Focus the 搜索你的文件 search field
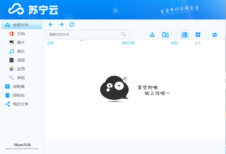 88,34
